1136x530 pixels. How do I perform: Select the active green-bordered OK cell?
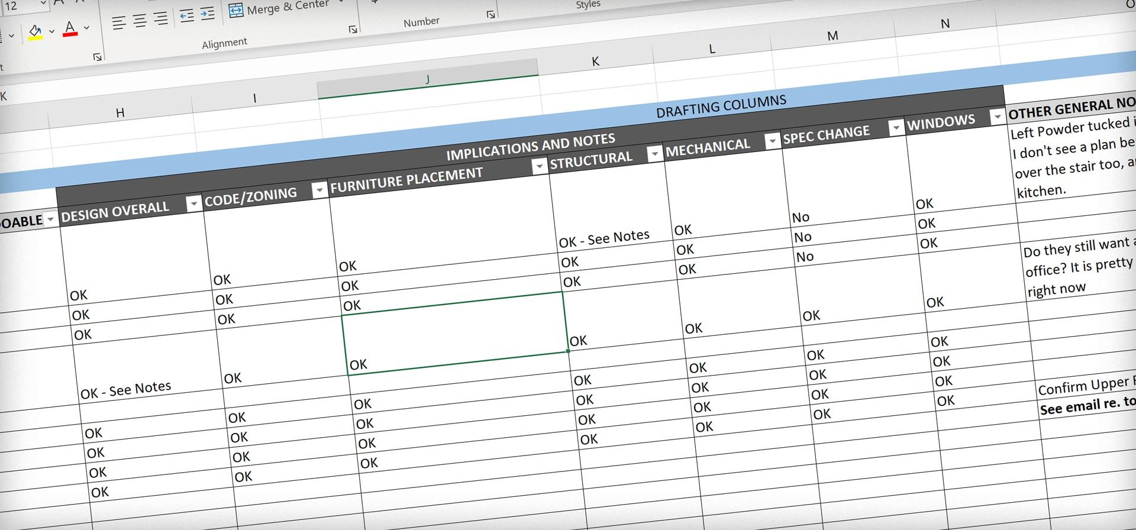point(456,333)
